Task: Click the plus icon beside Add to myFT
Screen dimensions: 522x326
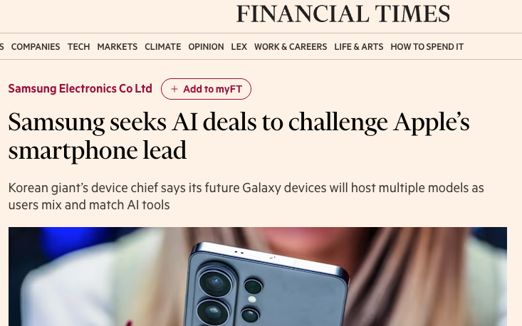Action: (x=174, y=89)
